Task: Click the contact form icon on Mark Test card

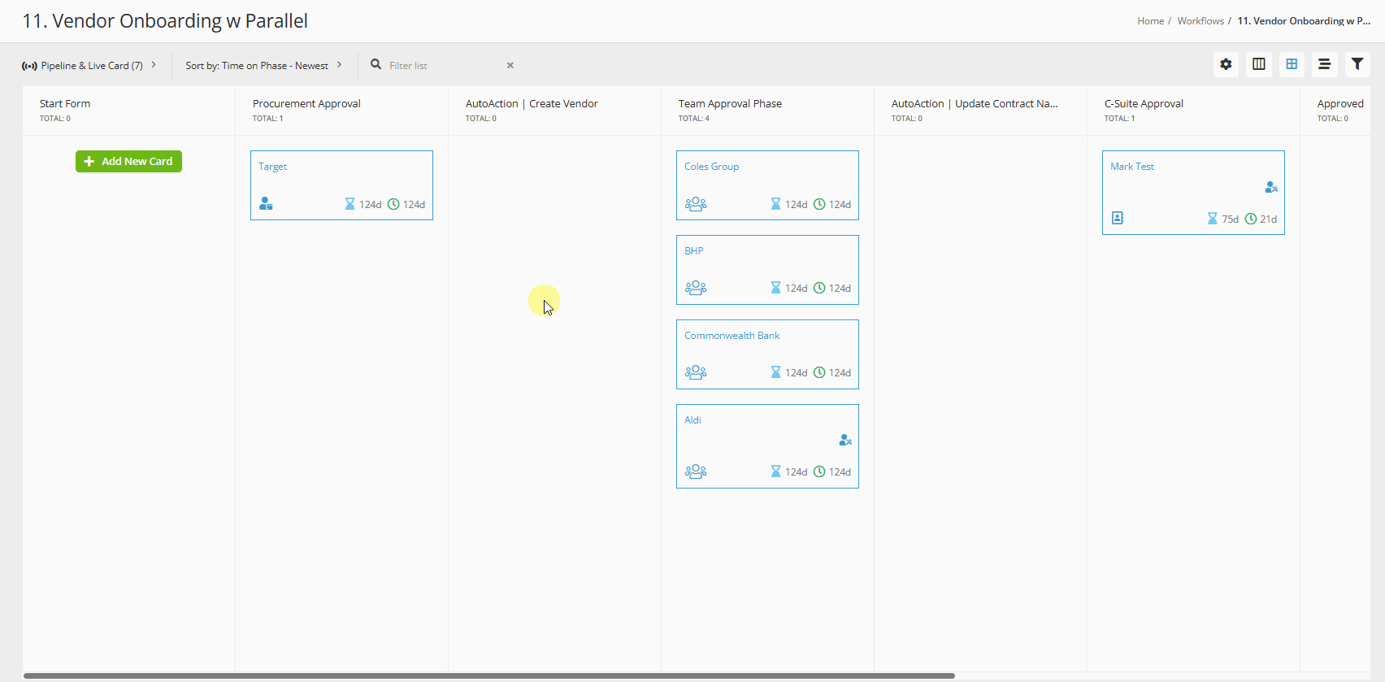Action: (1118, 218)
